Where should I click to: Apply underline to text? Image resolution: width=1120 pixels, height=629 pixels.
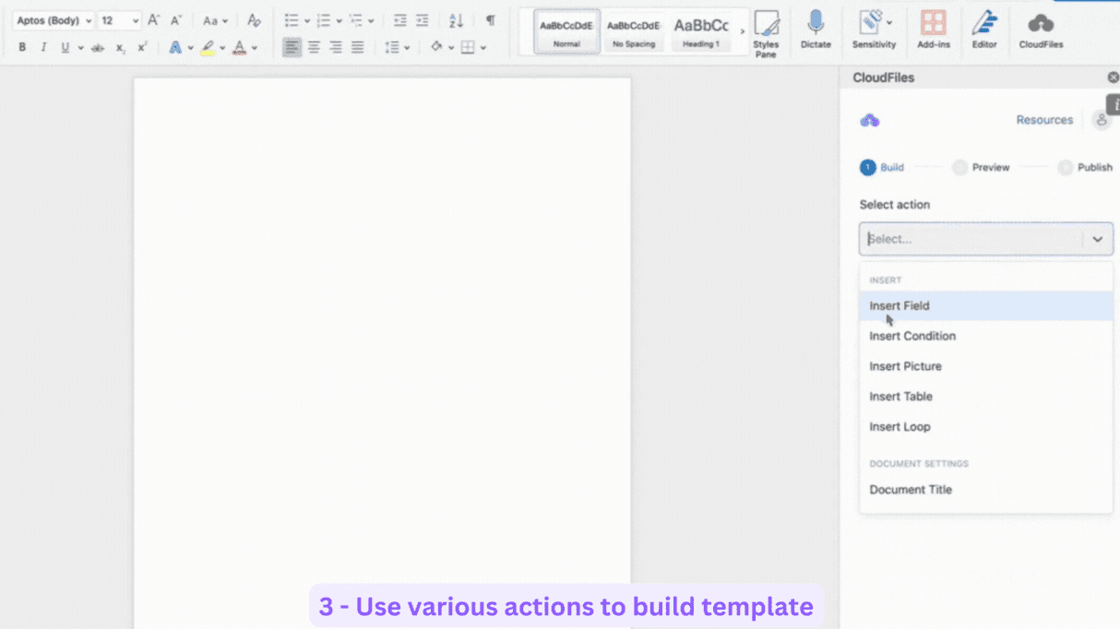click(65, 48)
